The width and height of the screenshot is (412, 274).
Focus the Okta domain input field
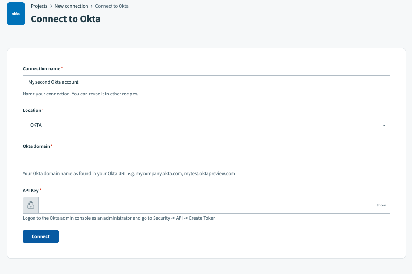pyautogui.click(x=206, y=161)
